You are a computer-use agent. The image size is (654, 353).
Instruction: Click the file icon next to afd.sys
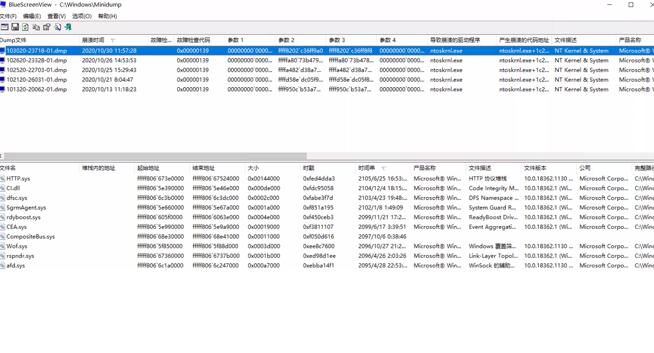pos(2,266)
